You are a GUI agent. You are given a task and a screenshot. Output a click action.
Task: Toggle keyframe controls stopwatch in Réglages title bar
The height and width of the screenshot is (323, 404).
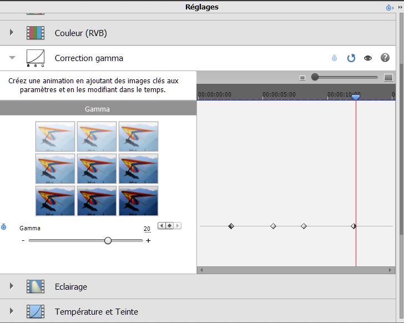(389, 8)
